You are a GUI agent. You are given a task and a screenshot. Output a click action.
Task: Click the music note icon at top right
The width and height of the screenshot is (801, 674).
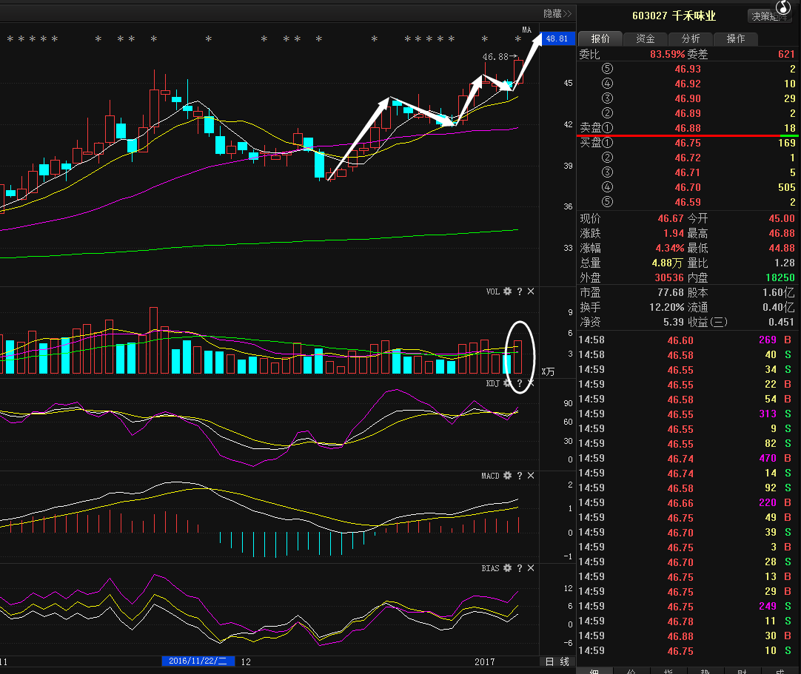(783, 7)
